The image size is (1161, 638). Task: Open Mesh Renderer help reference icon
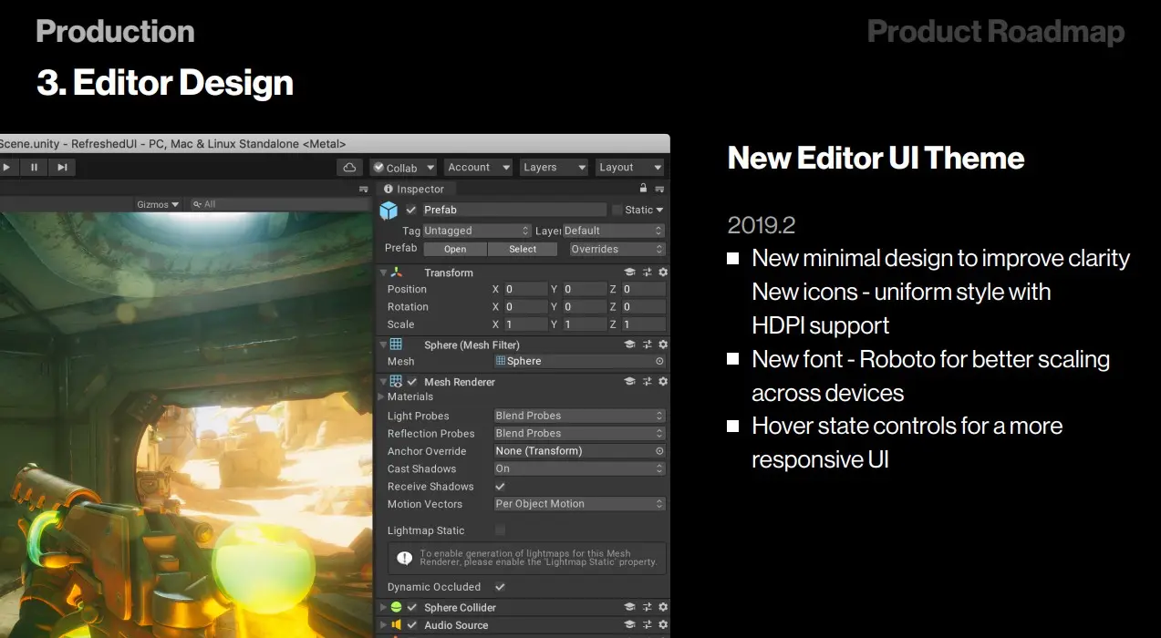coord(629,382)
